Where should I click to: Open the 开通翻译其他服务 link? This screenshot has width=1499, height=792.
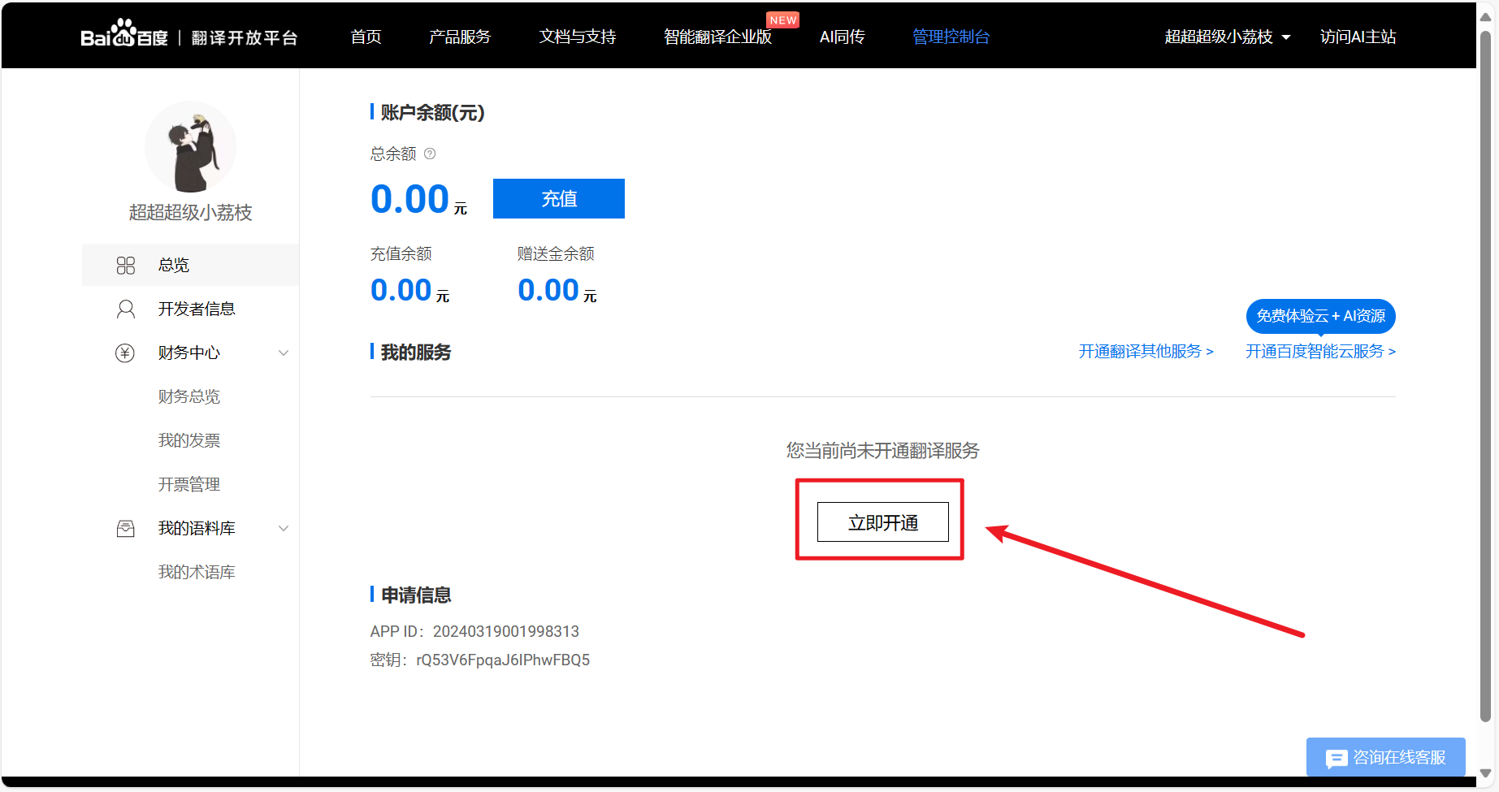(x=1146, y=351)
